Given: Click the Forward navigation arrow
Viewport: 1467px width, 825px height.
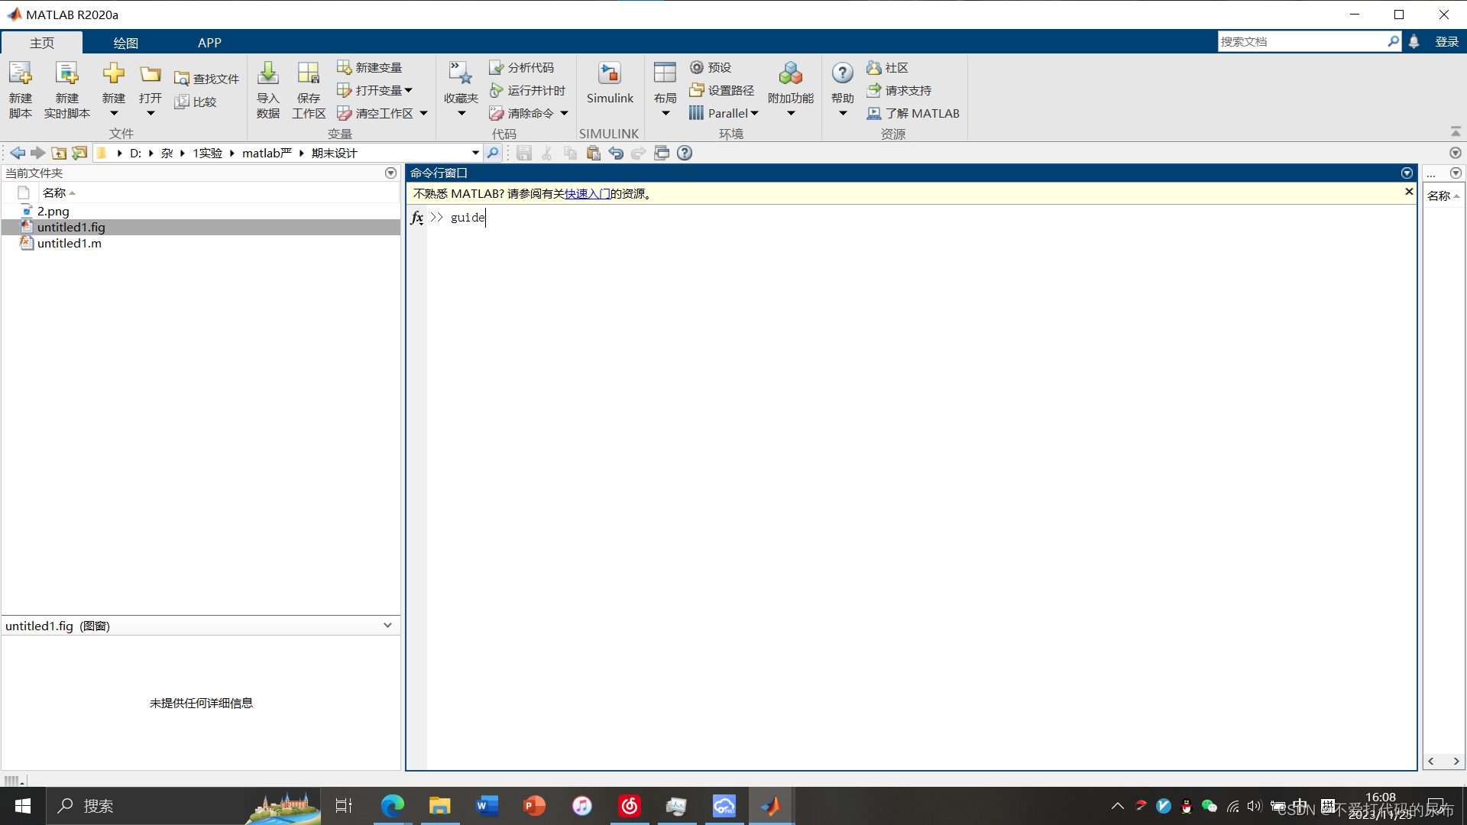Looking at the screenshot, I should click(x=37, y=153).
